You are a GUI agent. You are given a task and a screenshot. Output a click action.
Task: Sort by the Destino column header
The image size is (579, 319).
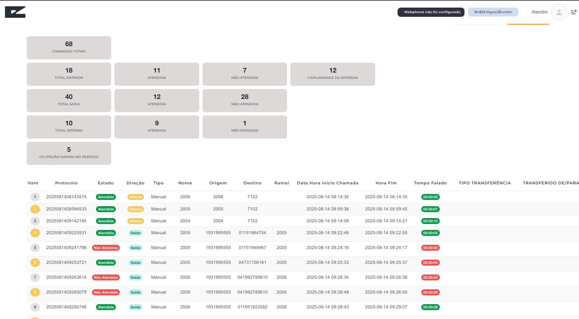point(252,183)
